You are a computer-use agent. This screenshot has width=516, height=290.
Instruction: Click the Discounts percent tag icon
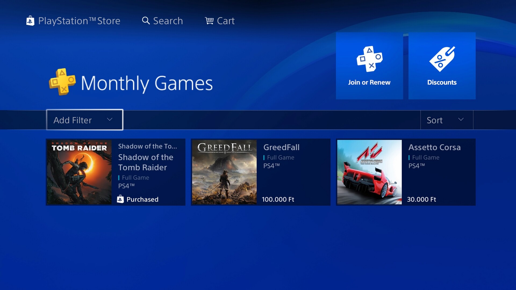[442, 59]
